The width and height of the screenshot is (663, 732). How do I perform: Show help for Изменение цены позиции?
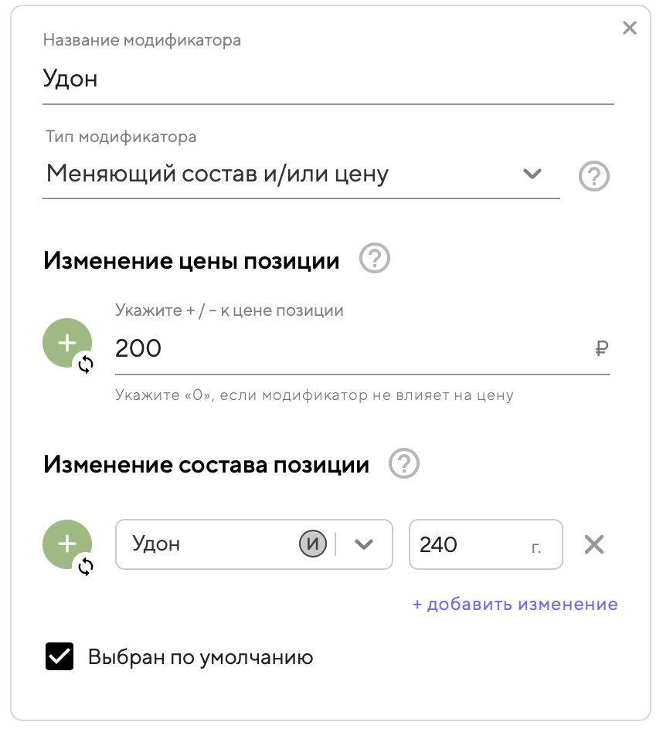pyautogui.click(x=375, y=258)
